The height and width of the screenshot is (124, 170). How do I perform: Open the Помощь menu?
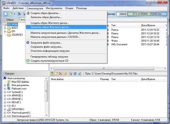point(81,8)
